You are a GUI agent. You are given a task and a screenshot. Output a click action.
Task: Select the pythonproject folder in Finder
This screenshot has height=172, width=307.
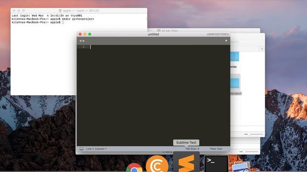tap(236, 84)
